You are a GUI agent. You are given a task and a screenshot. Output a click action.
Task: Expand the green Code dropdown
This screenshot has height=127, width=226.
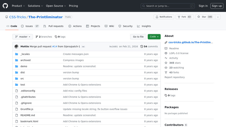154,37
